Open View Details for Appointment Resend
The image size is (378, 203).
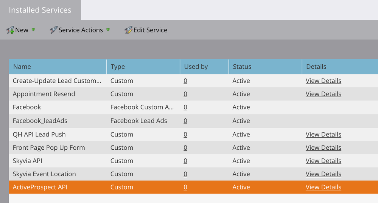[323, 94]
